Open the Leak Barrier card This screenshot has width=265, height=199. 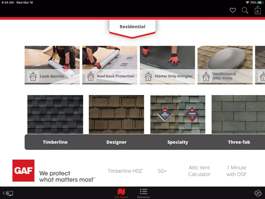click(x=52, y=65)
